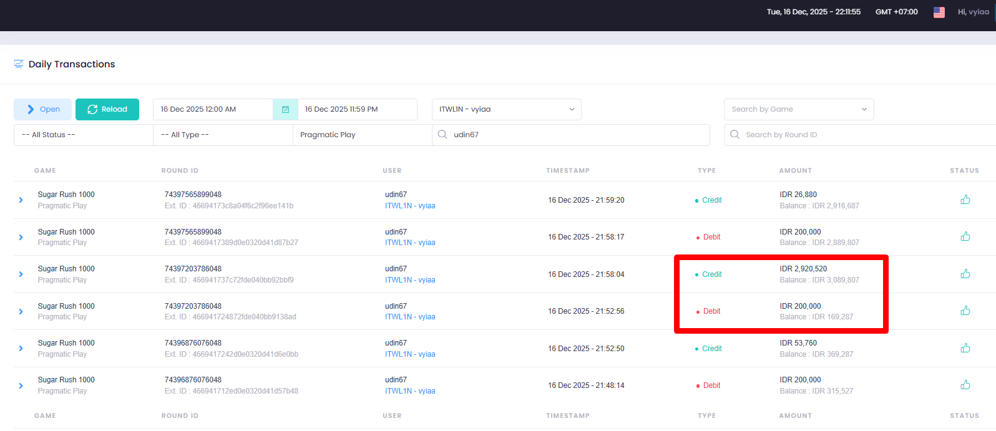
Task: Click round ID 74397565899048 in Credit 21:59:20 row
Action: pyautogui.click(x=193, y=195)
